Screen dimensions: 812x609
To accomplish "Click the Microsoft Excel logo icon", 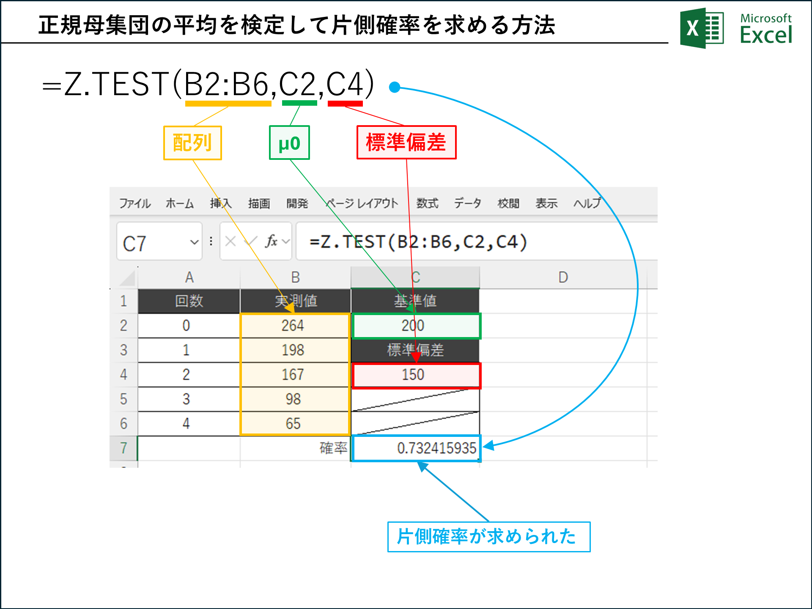I will (x=701, y=28).
